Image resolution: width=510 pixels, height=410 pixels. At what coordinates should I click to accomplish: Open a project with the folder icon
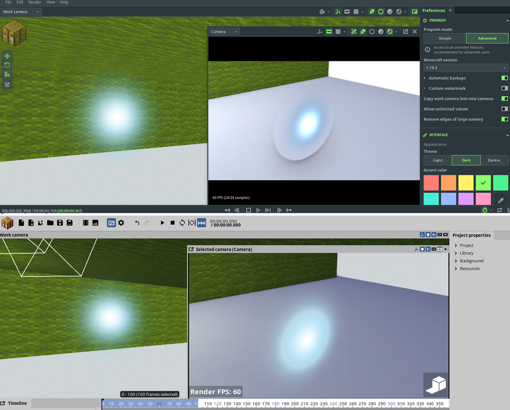(x=50, y=223)
